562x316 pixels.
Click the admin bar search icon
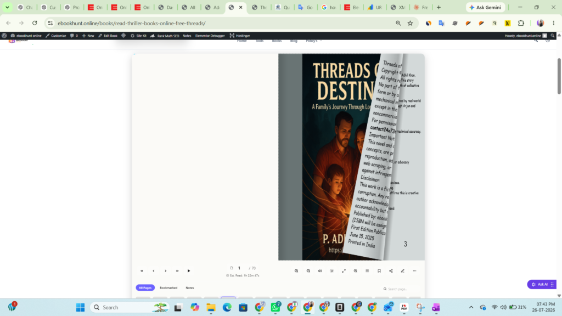[552, 36]
